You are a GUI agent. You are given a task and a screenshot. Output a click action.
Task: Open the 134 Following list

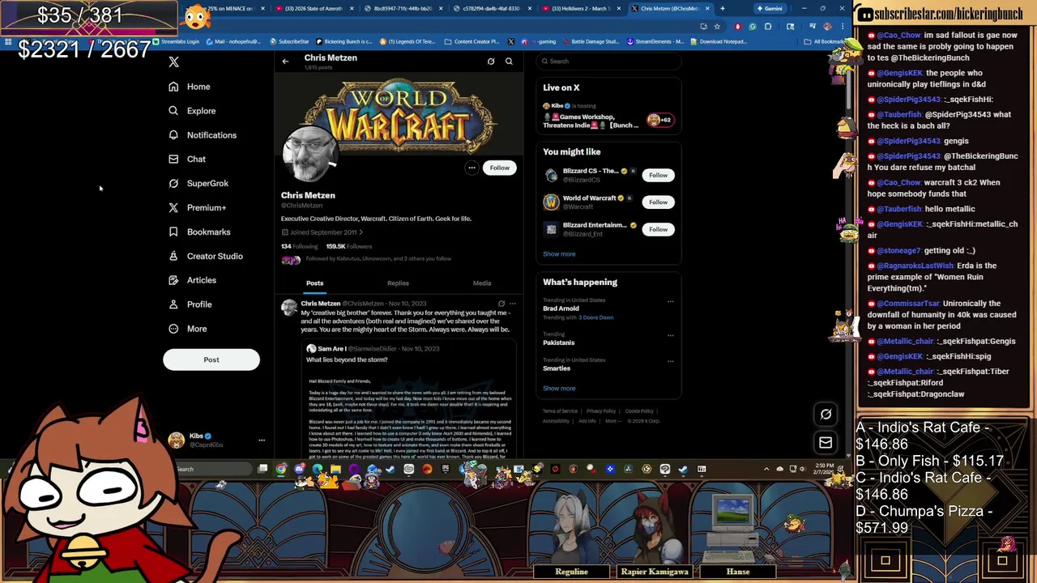(x=299, y=246)
